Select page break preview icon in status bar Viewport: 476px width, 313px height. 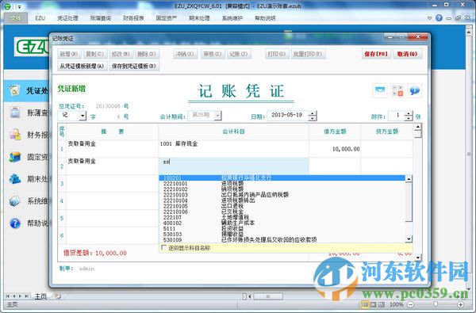point(382,304)
